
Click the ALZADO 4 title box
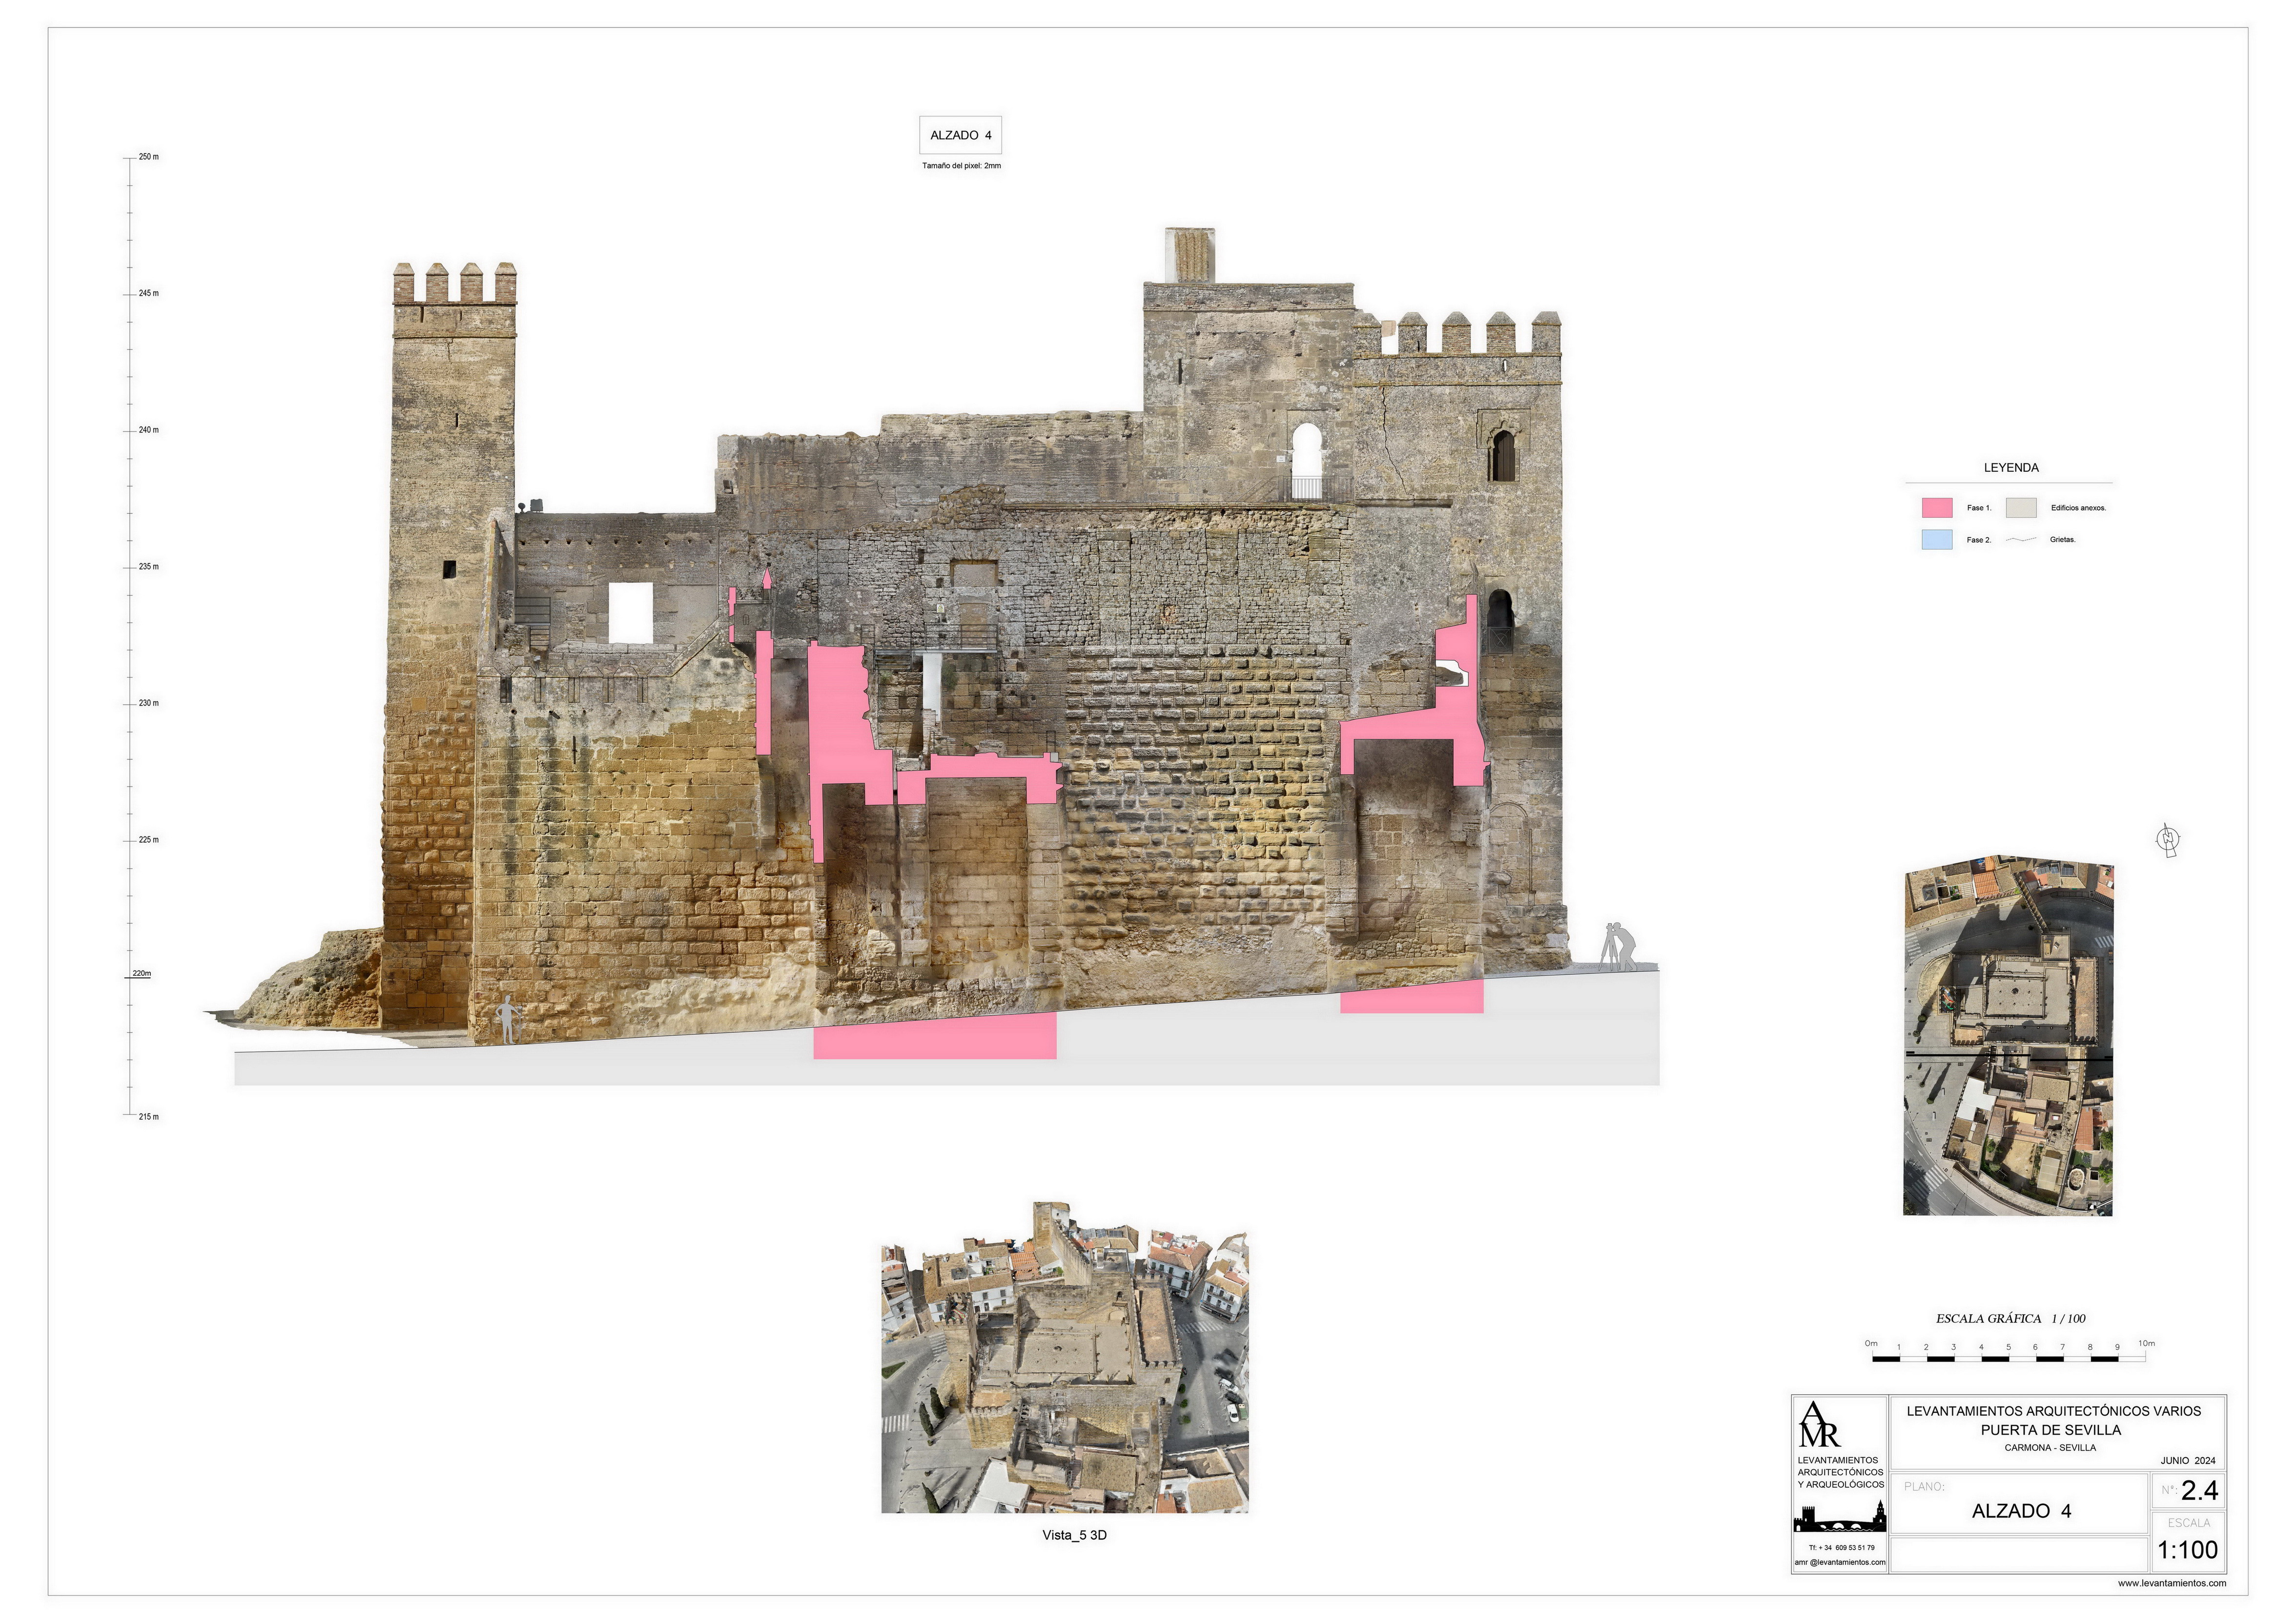(x=960, y=135)
